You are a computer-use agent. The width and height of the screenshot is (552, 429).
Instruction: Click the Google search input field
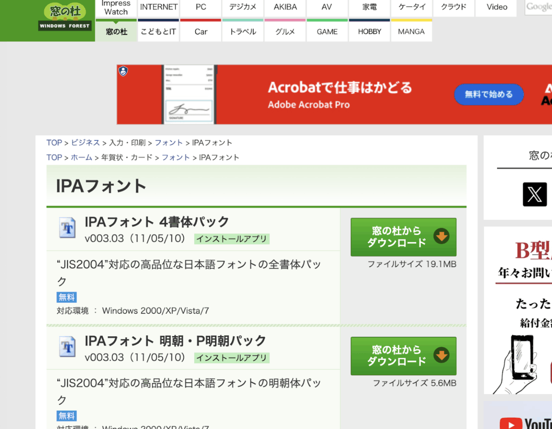point(539,7)
